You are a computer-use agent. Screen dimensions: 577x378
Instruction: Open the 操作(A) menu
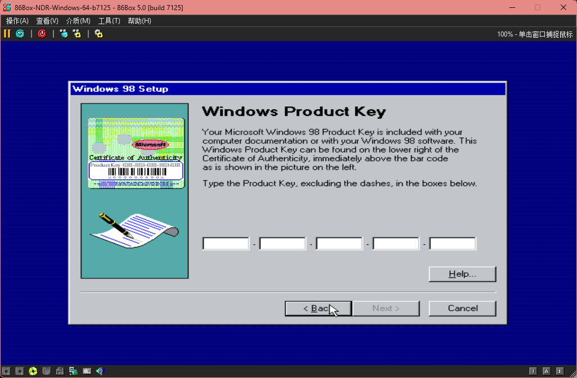click(x=17, y=21)
